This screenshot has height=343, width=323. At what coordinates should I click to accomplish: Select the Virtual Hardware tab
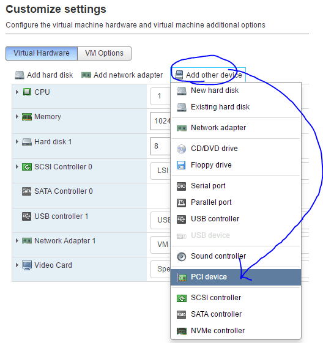pyautogui.click(x=42, y=53)
